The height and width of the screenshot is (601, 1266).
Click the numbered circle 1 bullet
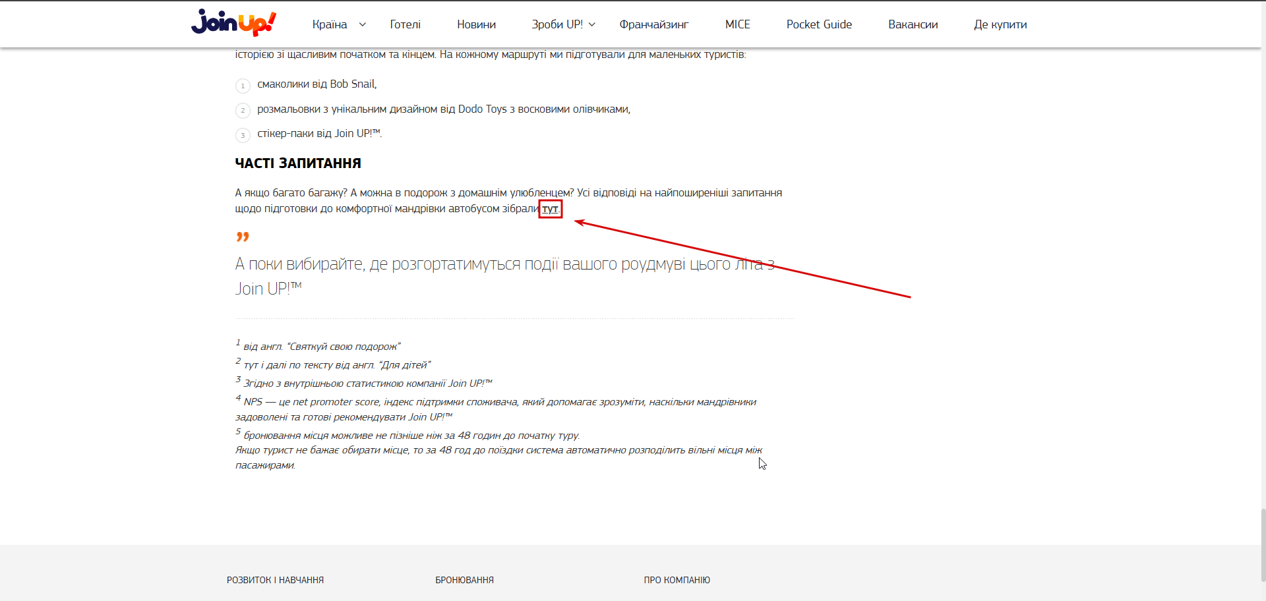(x=243, y=86)
